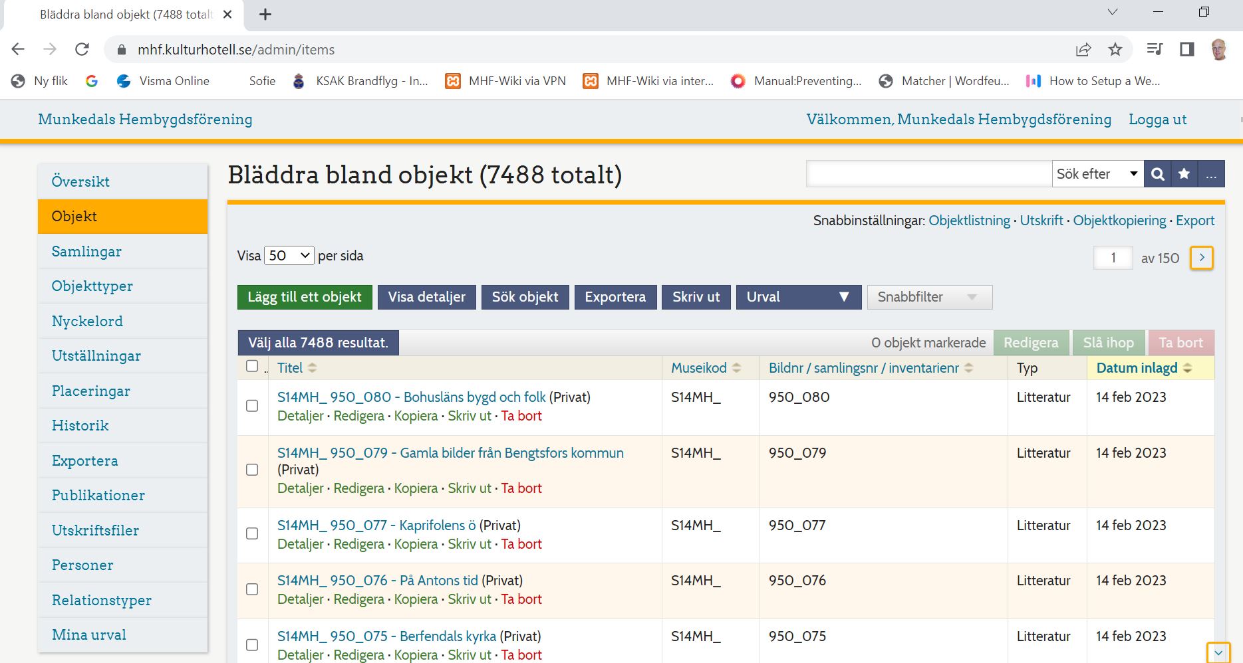The width and height of the screenshot is (1243, 663).
Task: Jump to page bottom arrow button
Action: pos(1218,652)
